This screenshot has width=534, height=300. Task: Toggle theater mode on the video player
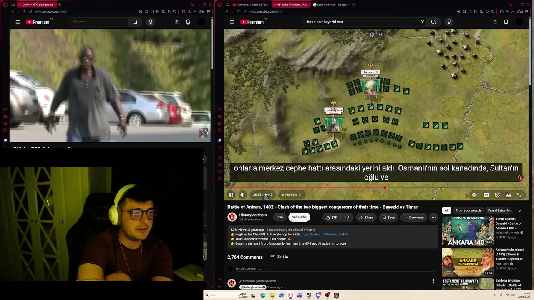click(508, 195)
